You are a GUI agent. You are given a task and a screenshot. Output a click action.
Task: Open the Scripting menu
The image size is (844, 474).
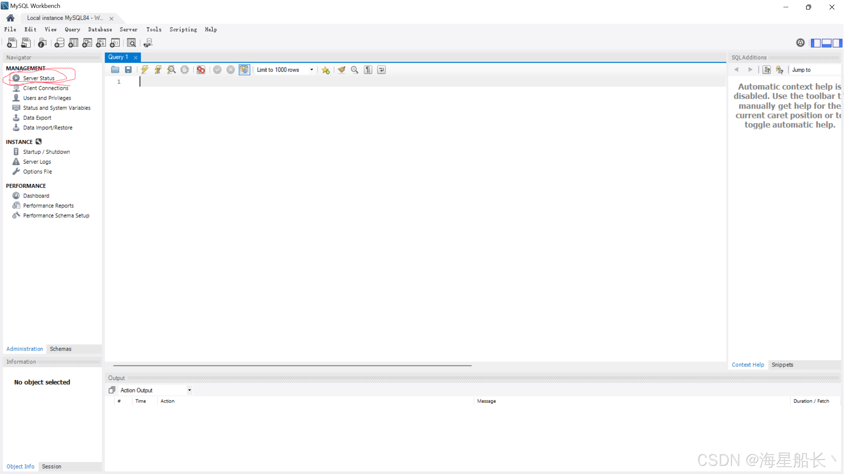(183, 29)
